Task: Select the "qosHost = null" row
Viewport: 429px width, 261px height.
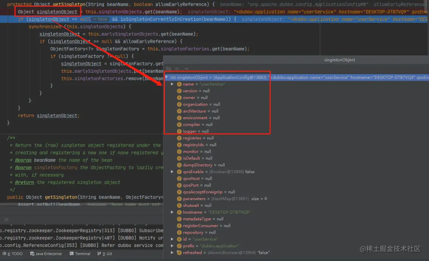Action: pyautogui.click(x=197, y=179)
